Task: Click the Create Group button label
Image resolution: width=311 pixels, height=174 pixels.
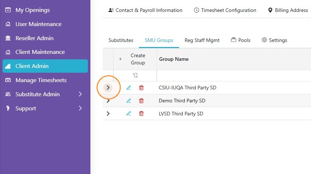Action: click(138, 59)
